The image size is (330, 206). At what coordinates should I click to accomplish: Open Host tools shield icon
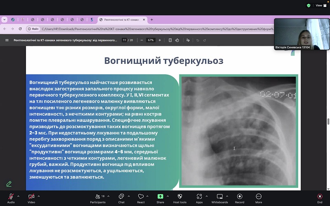pos(180,197)
